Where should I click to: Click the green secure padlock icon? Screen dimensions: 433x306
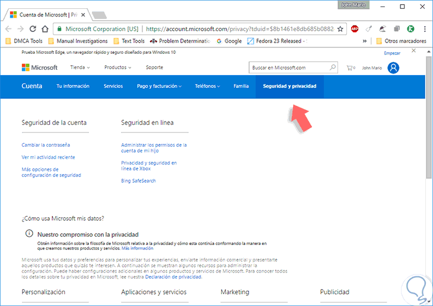click(x=59, y=28)
